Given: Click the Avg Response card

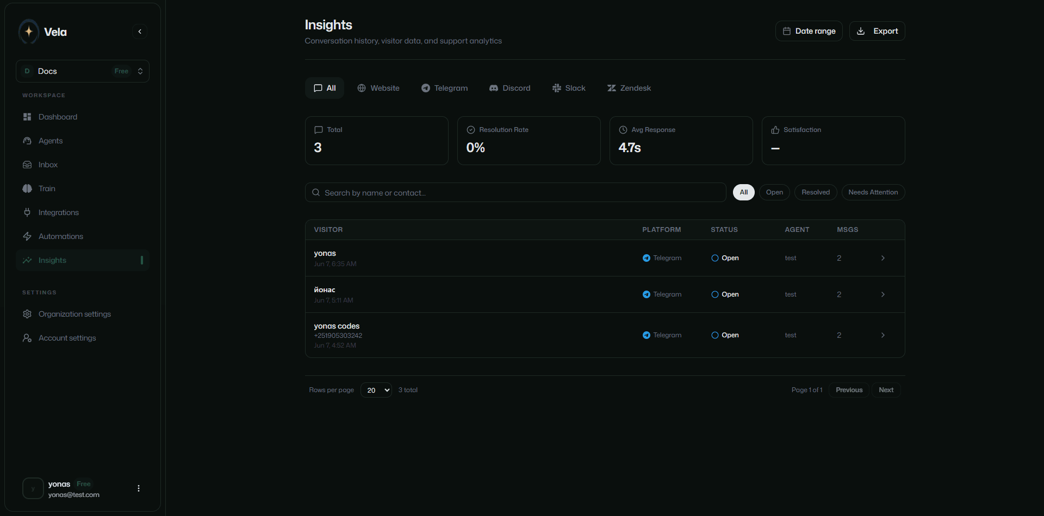Looking at the screenshot, I should 681,141.
